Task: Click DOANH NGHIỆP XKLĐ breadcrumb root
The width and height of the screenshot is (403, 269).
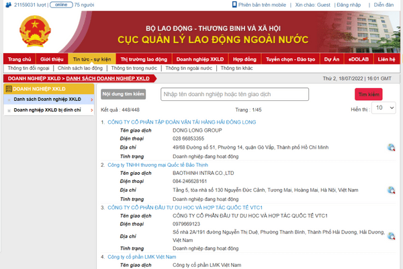Action: 34,79
